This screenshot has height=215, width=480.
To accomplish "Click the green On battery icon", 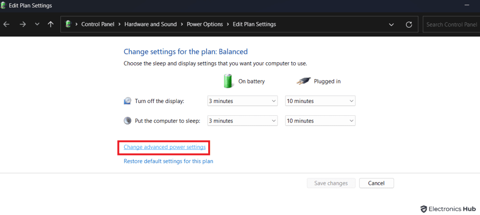I will (x=228, y=81).
